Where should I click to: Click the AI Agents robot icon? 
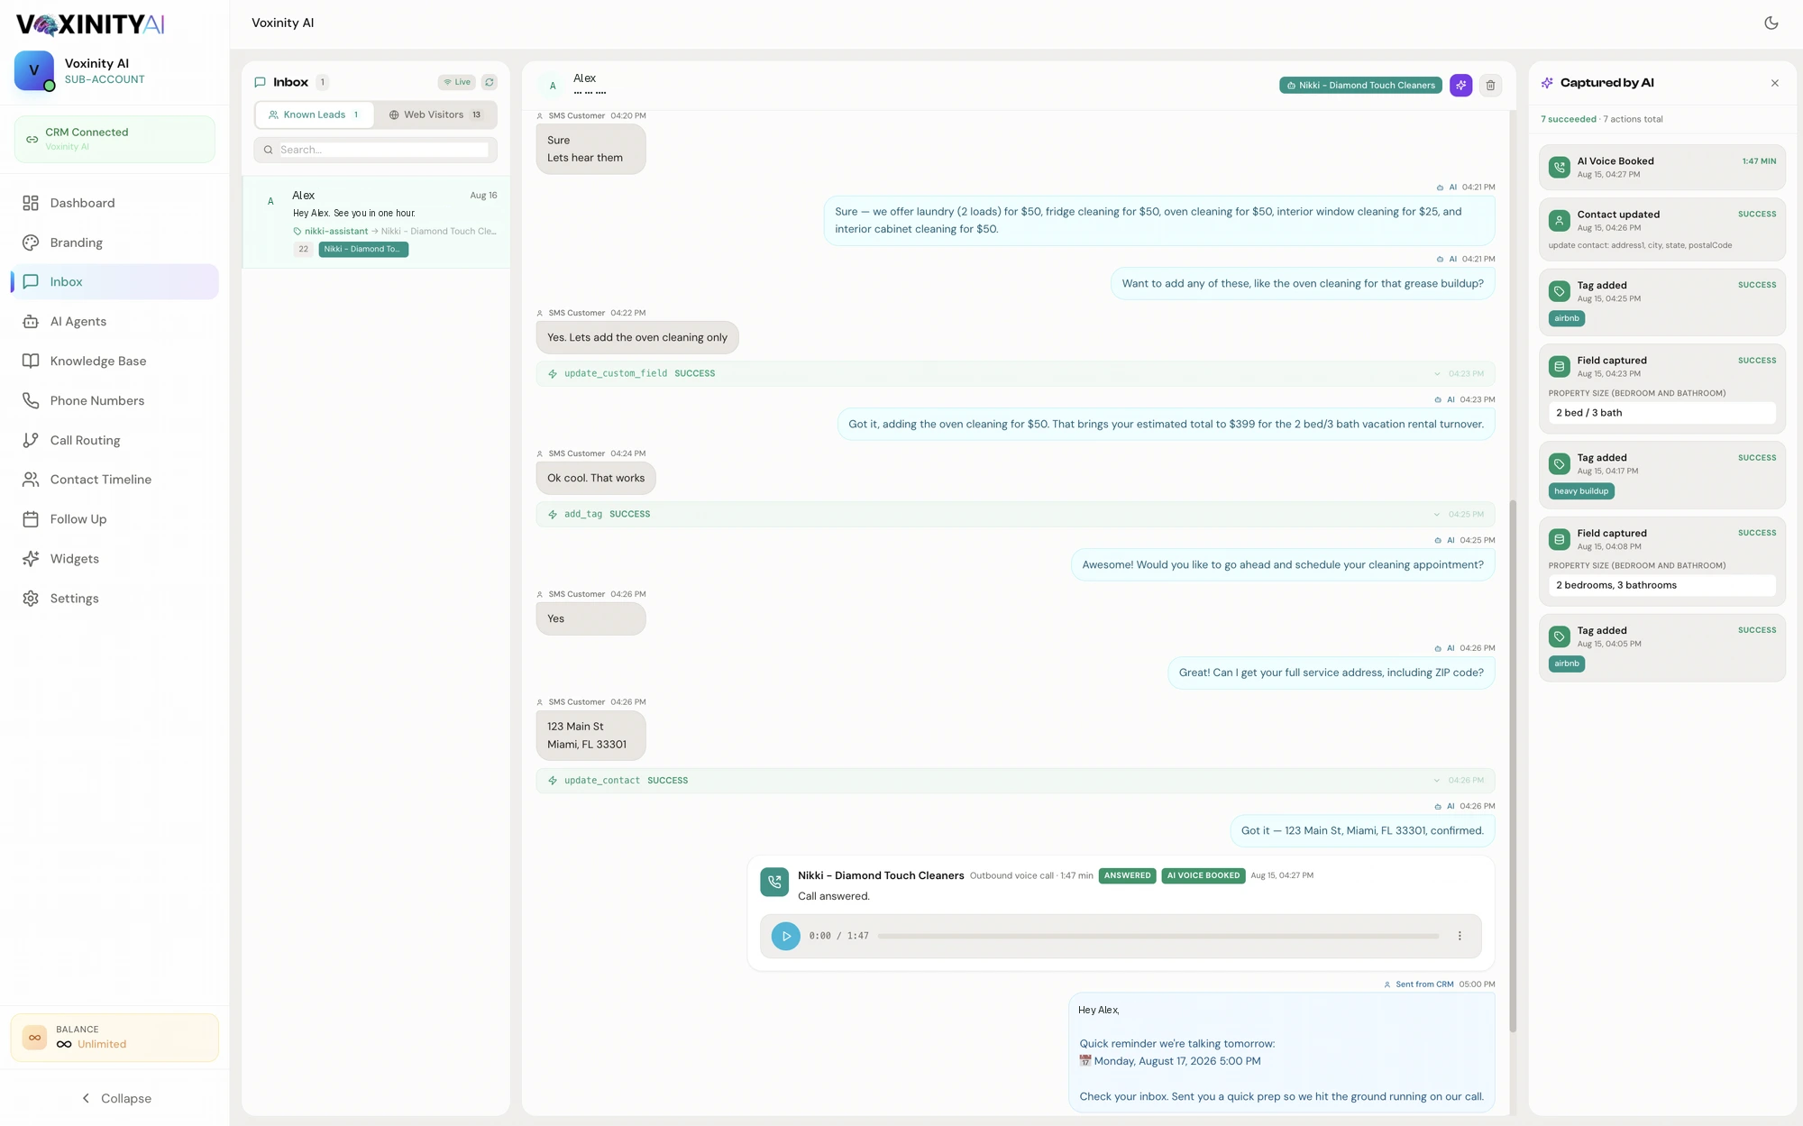(x=31, y=321)
